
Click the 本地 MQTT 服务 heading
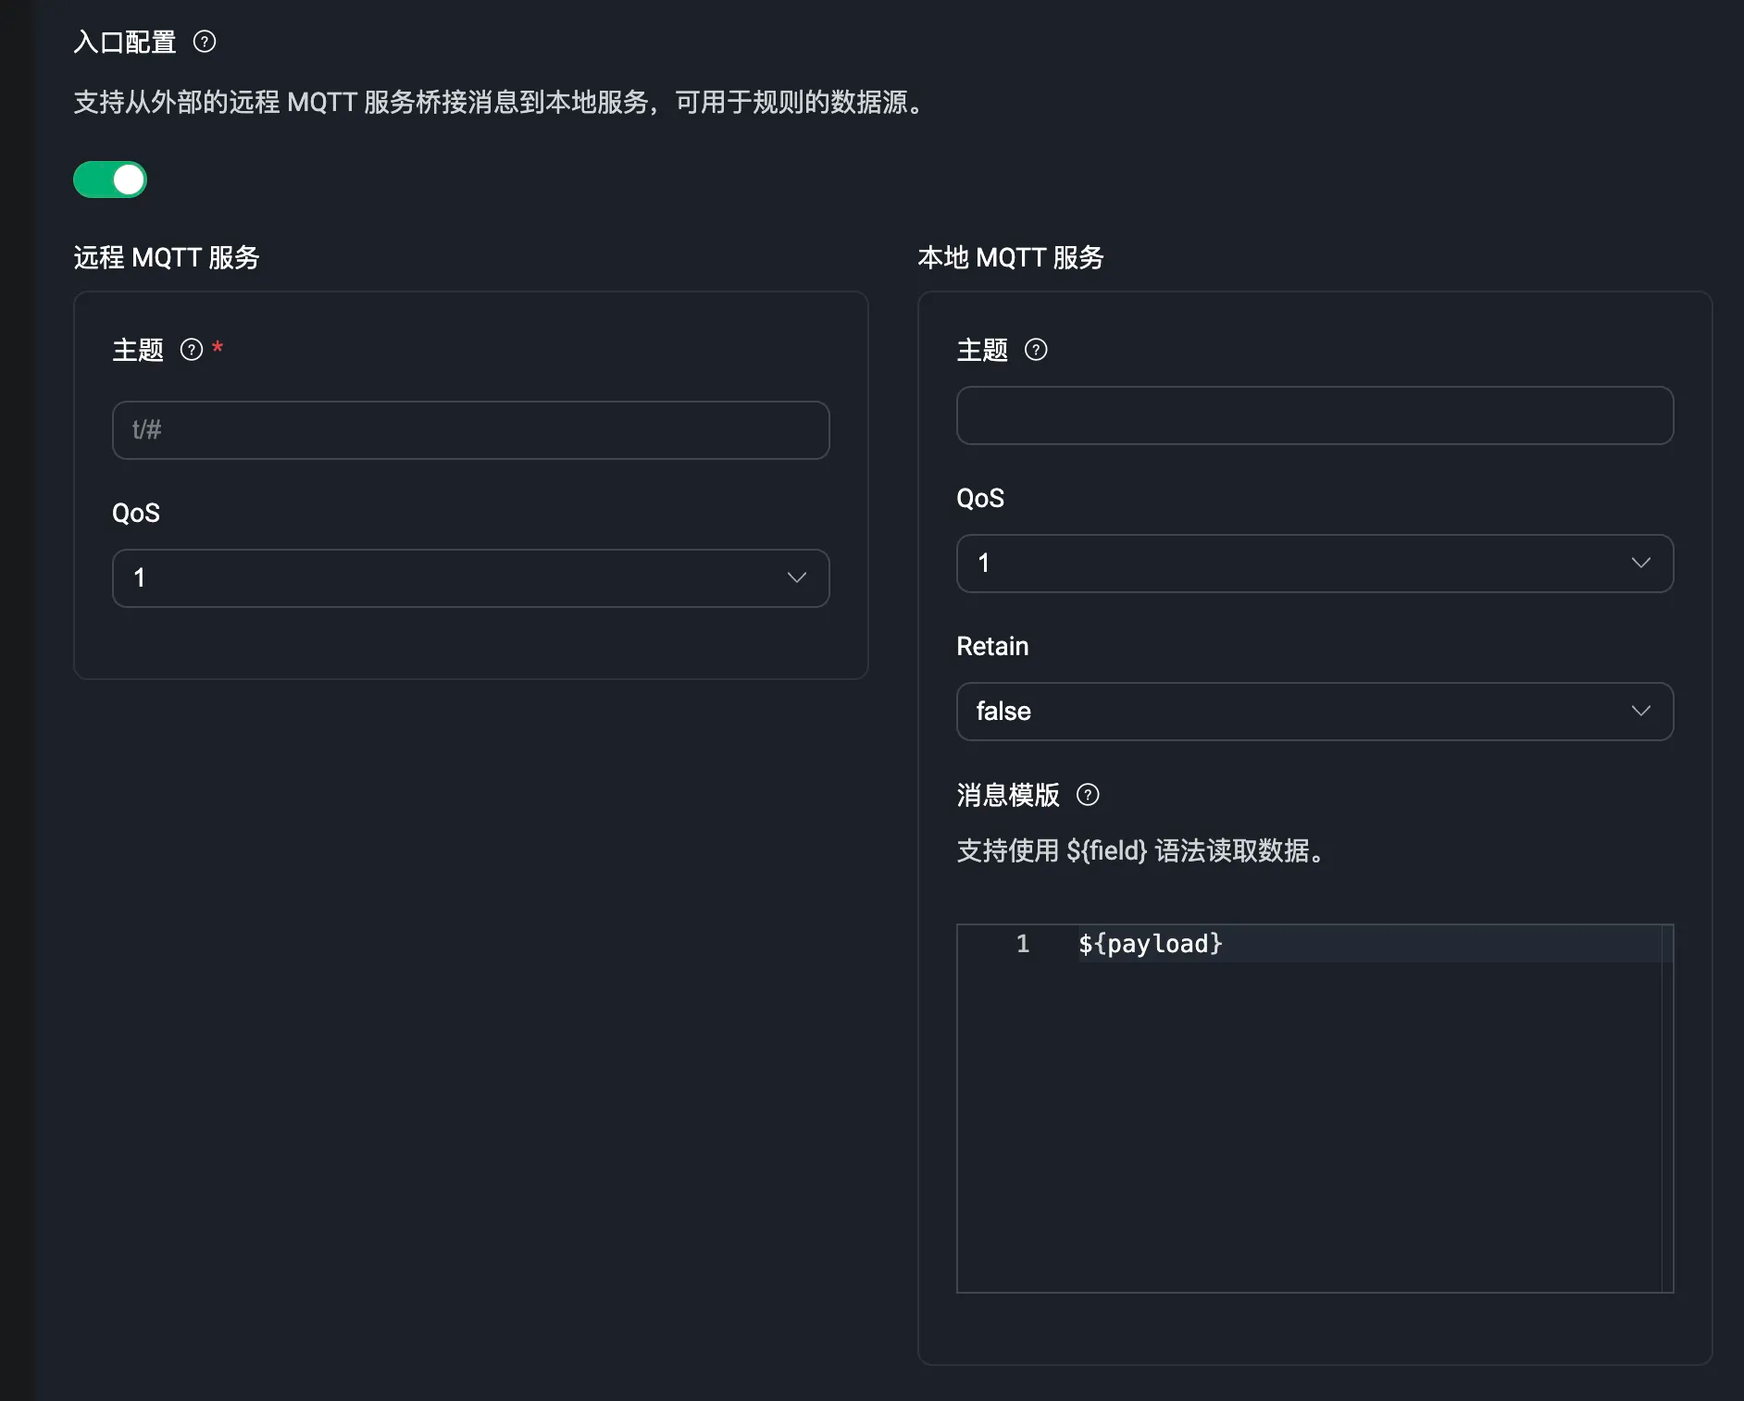1011,257
